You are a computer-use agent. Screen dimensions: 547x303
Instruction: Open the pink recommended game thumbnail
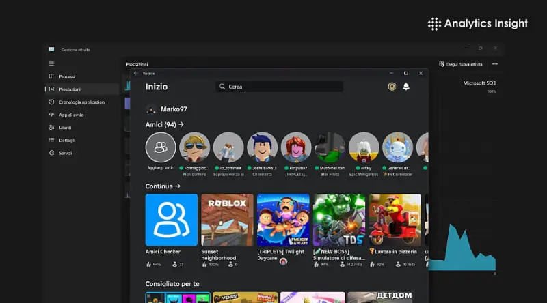tap(312, 298)
